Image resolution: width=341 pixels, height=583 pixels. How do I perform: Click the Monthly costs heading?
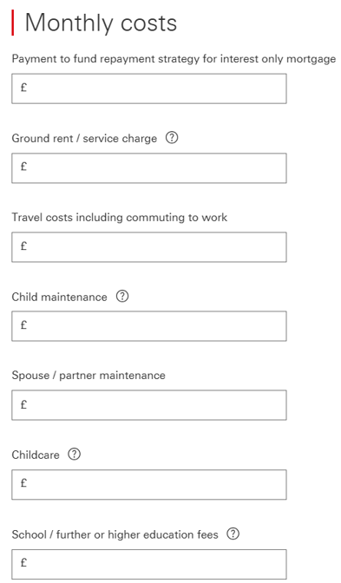coord(101,23)
